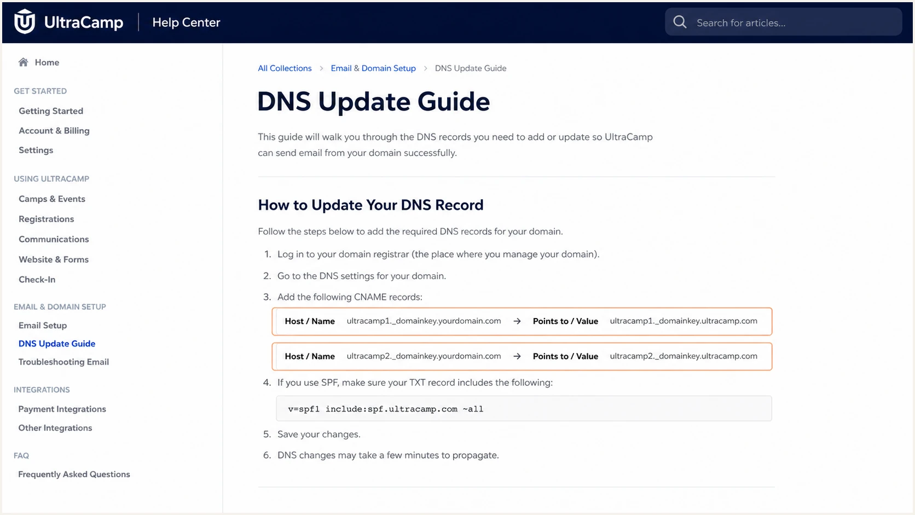
Task: Click the All Collections breadcrumb link
Action: (x=285, y=68)
